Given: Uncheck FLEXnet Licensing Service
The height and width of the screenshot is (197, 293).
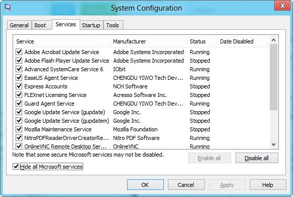Looking at the screenshot, I should pos(19,95).
